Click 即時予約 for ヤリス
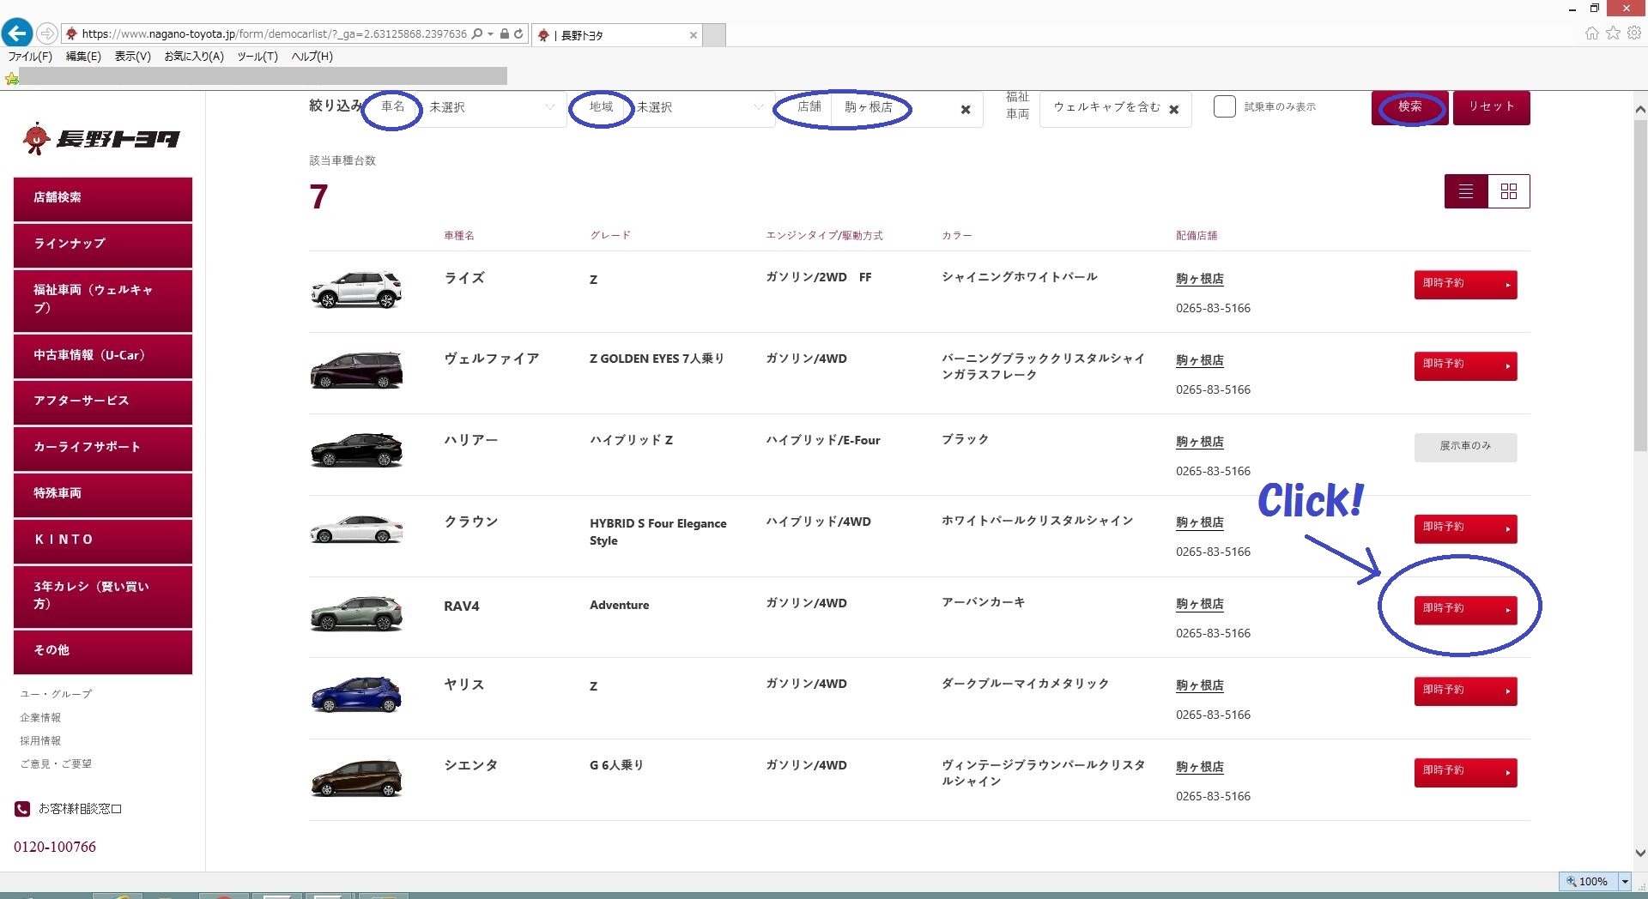 (x=1465, y=691)
